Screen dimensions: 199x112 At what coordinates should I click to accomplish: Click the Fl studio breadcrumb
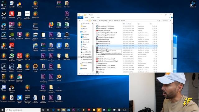[x=116, y=21]
